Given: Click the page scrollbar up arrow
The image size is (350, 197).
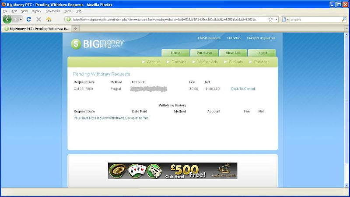Looking at the screenshot, I should tap(346, 35).
